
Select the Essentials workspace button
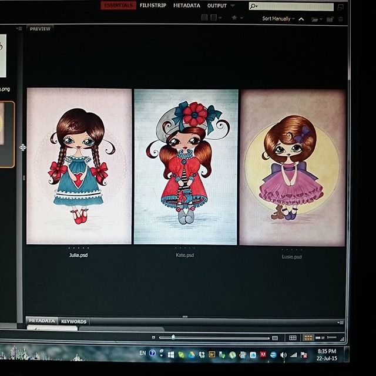118,6
